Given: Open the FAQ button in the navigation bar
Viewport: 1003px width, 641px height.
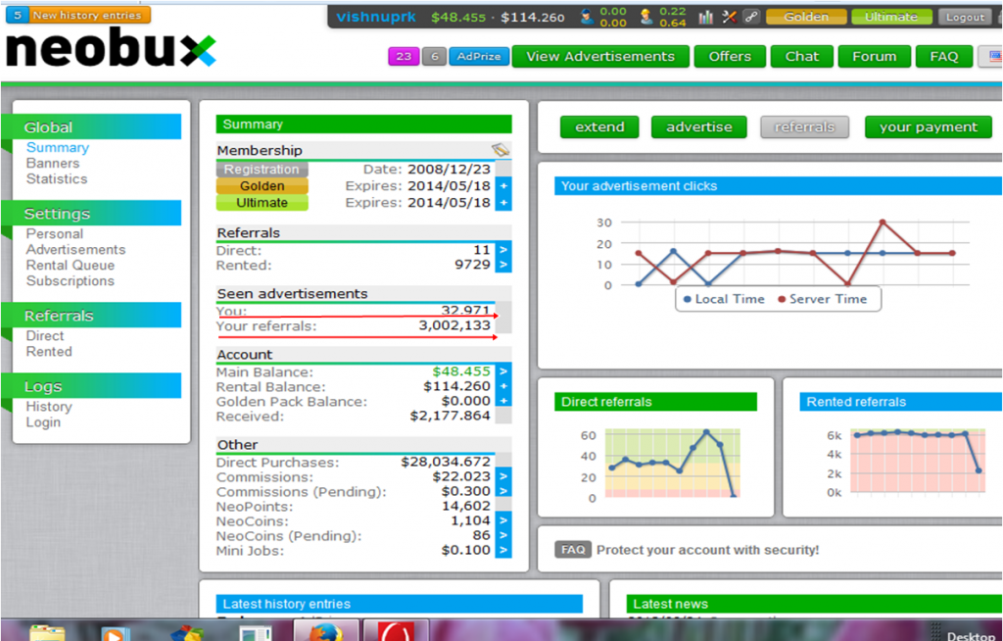Looking at the screenshot, I should 944,56.
